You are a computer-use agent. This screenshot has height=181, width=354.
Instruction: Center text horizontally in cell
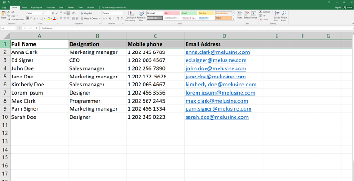(65, 18)
